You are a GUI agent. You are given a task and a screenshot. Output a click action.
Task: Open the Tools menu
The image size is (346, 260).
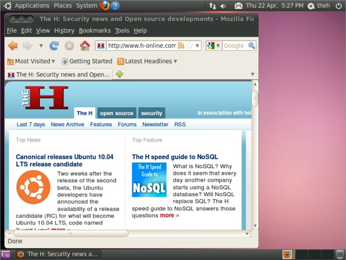tap(122, 31)
